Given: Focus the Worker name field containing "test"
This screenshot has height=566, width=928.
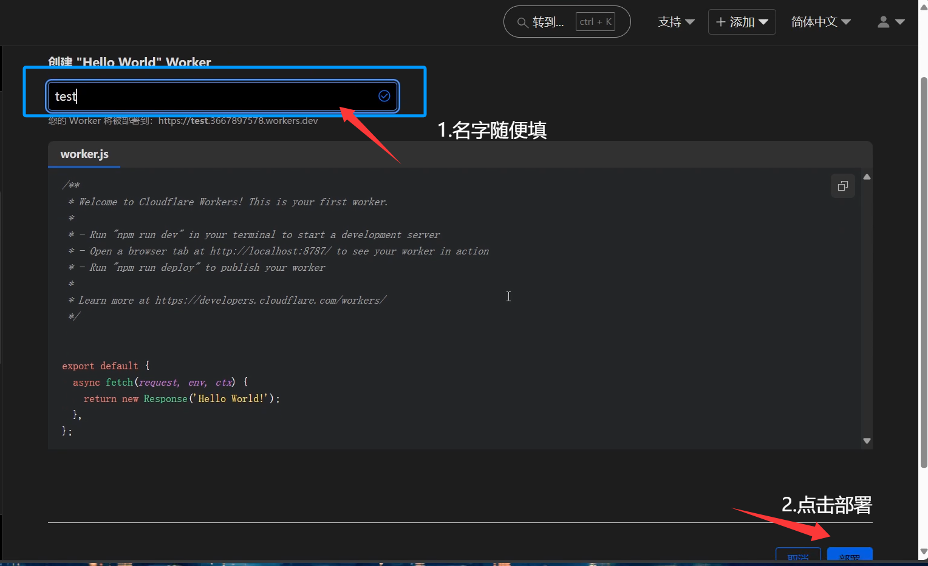Looking at the screenshot, I should (213, 96).
